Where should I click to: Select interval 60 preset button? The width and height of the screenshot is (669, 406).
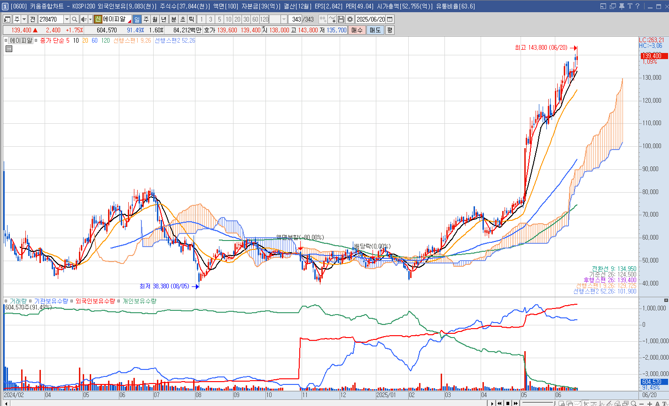tap(255, 19)
